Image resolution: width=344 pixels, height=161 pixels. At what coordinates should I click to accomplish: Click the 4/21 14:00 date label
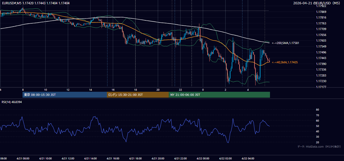[90, 158]
